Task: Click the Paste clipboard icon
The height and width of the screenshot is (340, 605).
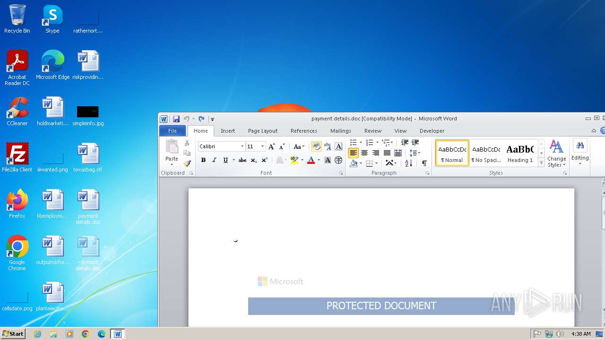Action: click(172, 146)
